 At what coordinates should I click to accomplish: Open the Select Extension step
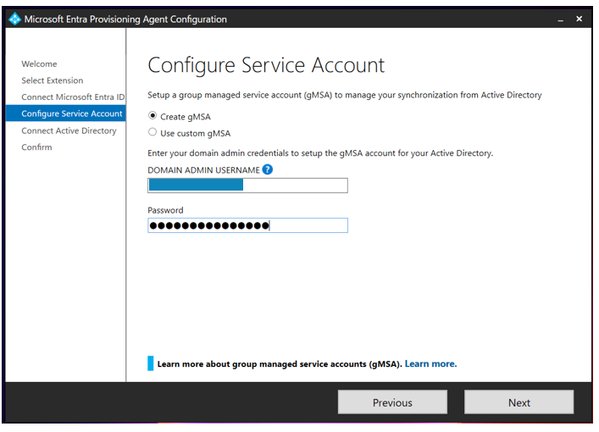(53, 80)
